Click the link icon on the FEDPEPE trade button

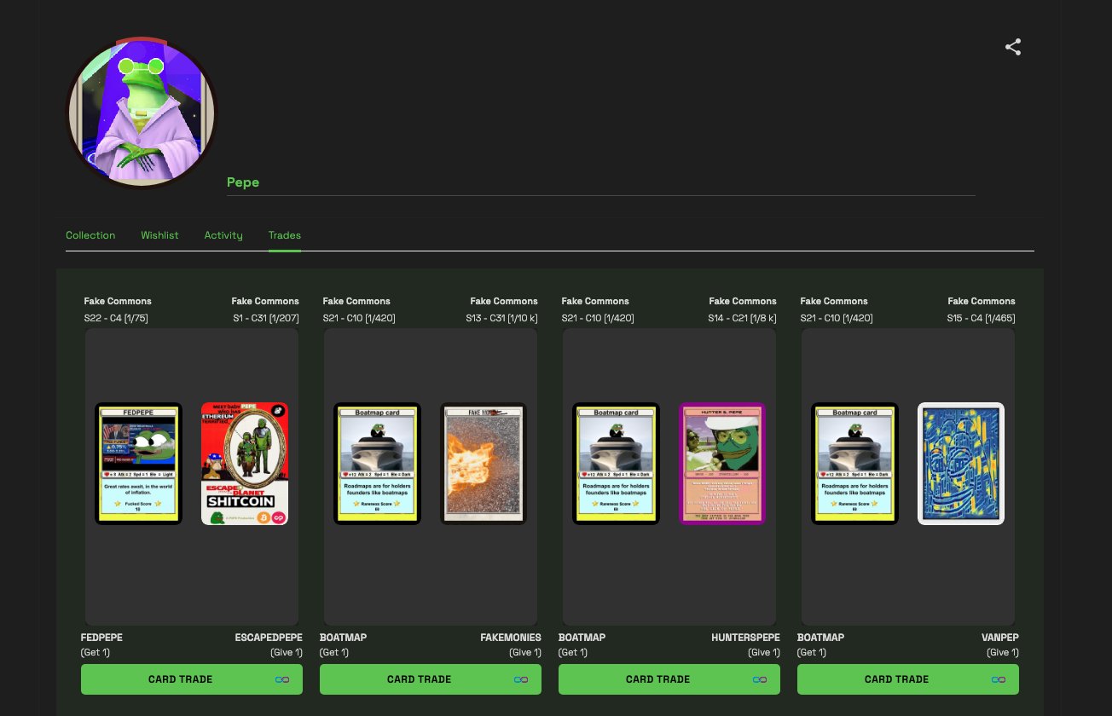tap(282, 679)
